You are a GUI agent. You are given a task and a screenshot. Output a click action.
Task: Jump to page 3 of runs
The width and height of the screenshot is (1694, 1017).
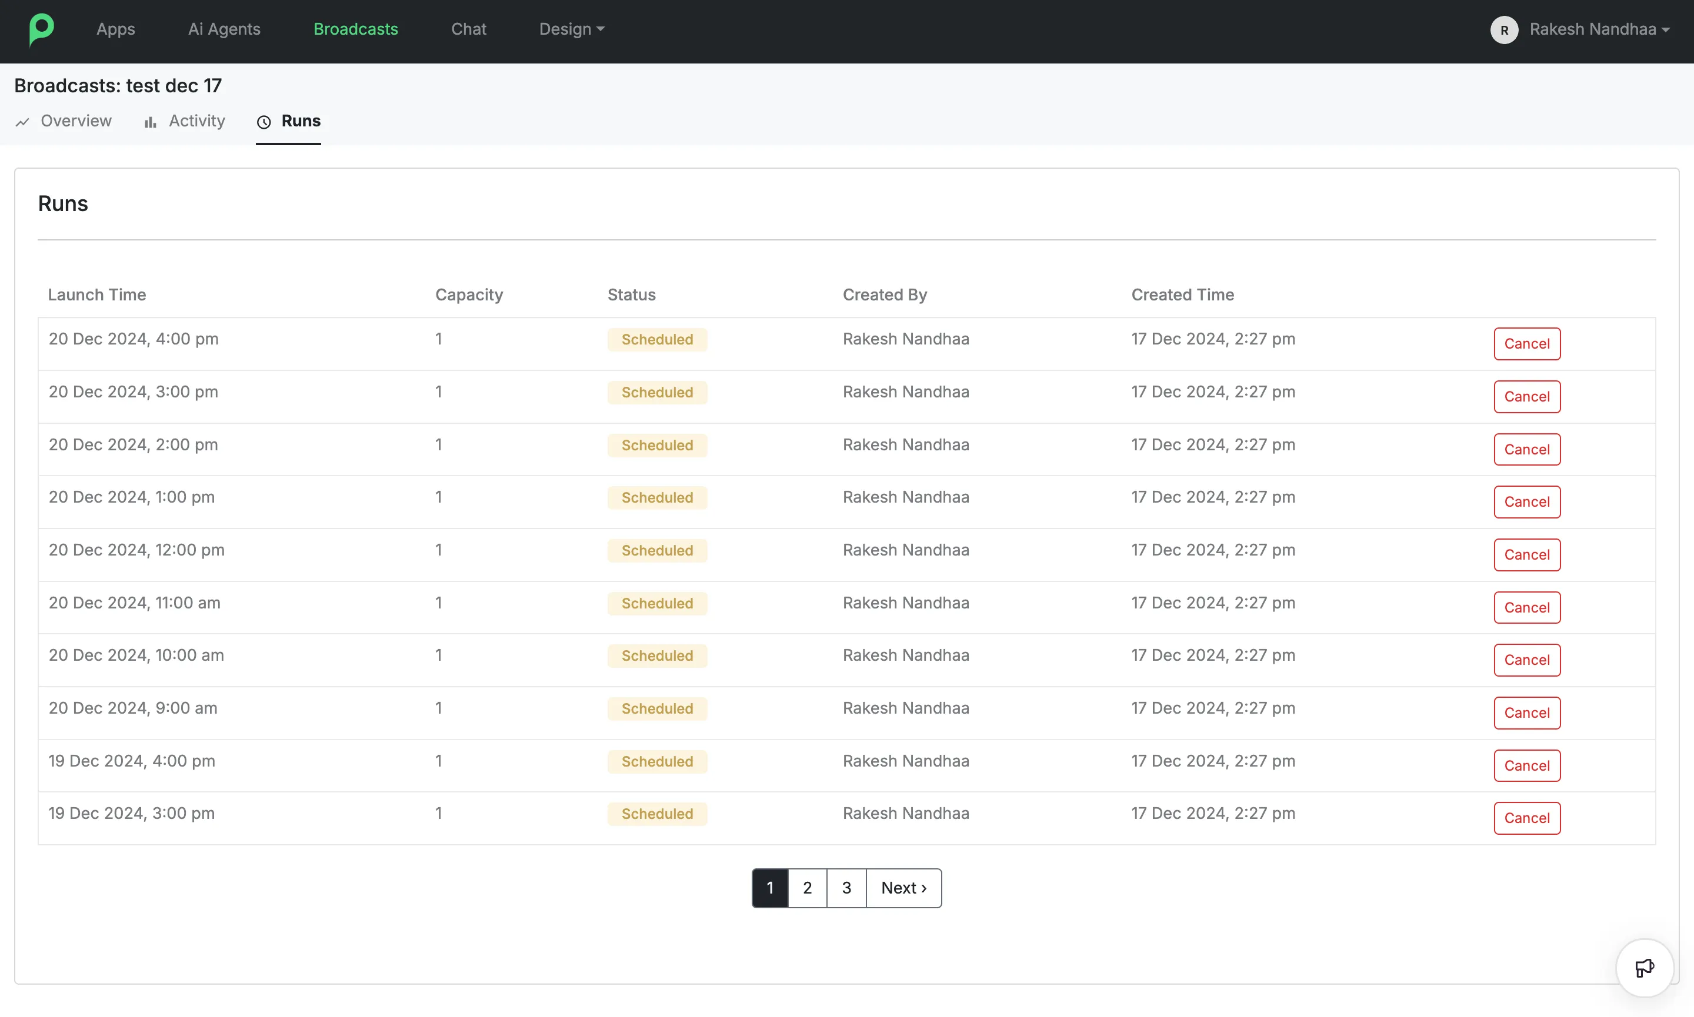coord(846,888)
